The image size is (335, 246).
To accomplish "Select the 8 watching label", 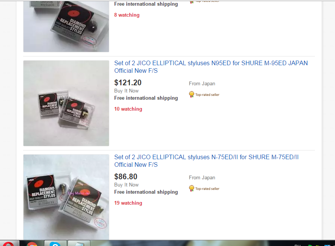I will pos(127,15).
